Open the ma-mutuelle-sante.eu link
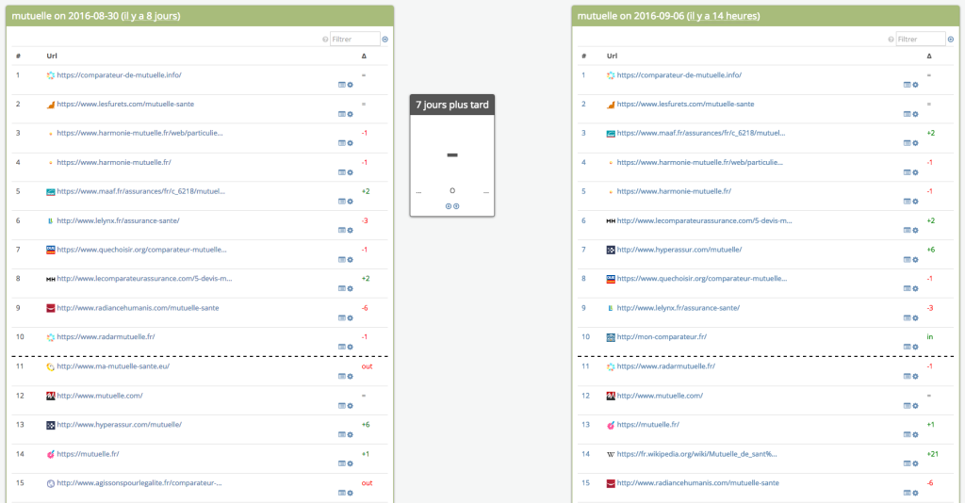 113,365
